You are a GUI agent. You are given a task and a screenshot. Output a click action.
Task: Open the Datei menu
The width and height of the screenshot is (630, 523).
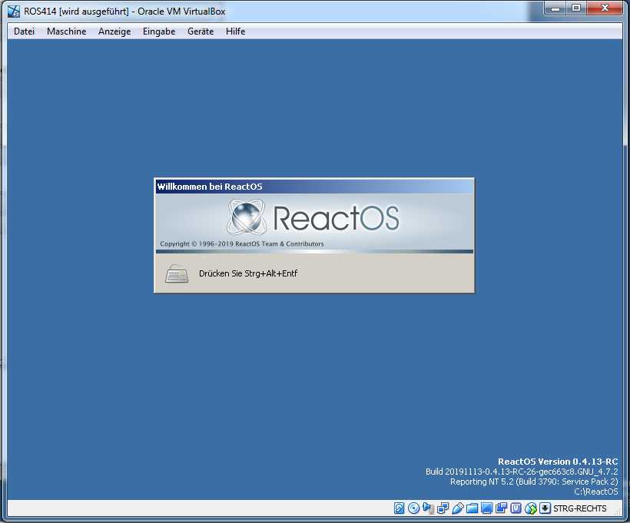click(x=24, y=31)
